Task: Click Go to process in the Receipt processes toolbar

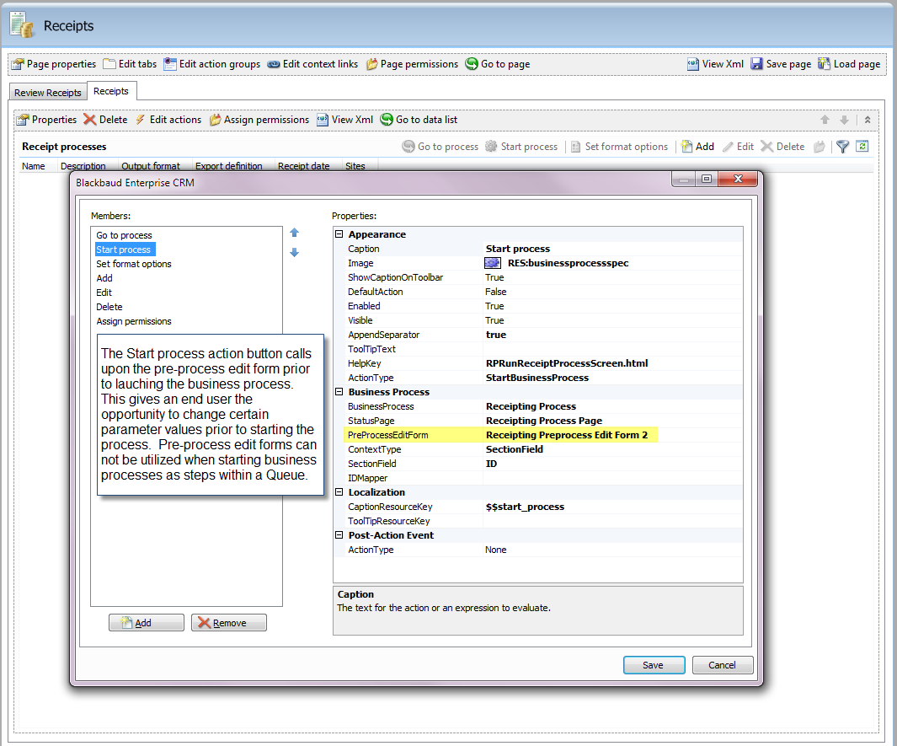Action: tap(440, 147)
